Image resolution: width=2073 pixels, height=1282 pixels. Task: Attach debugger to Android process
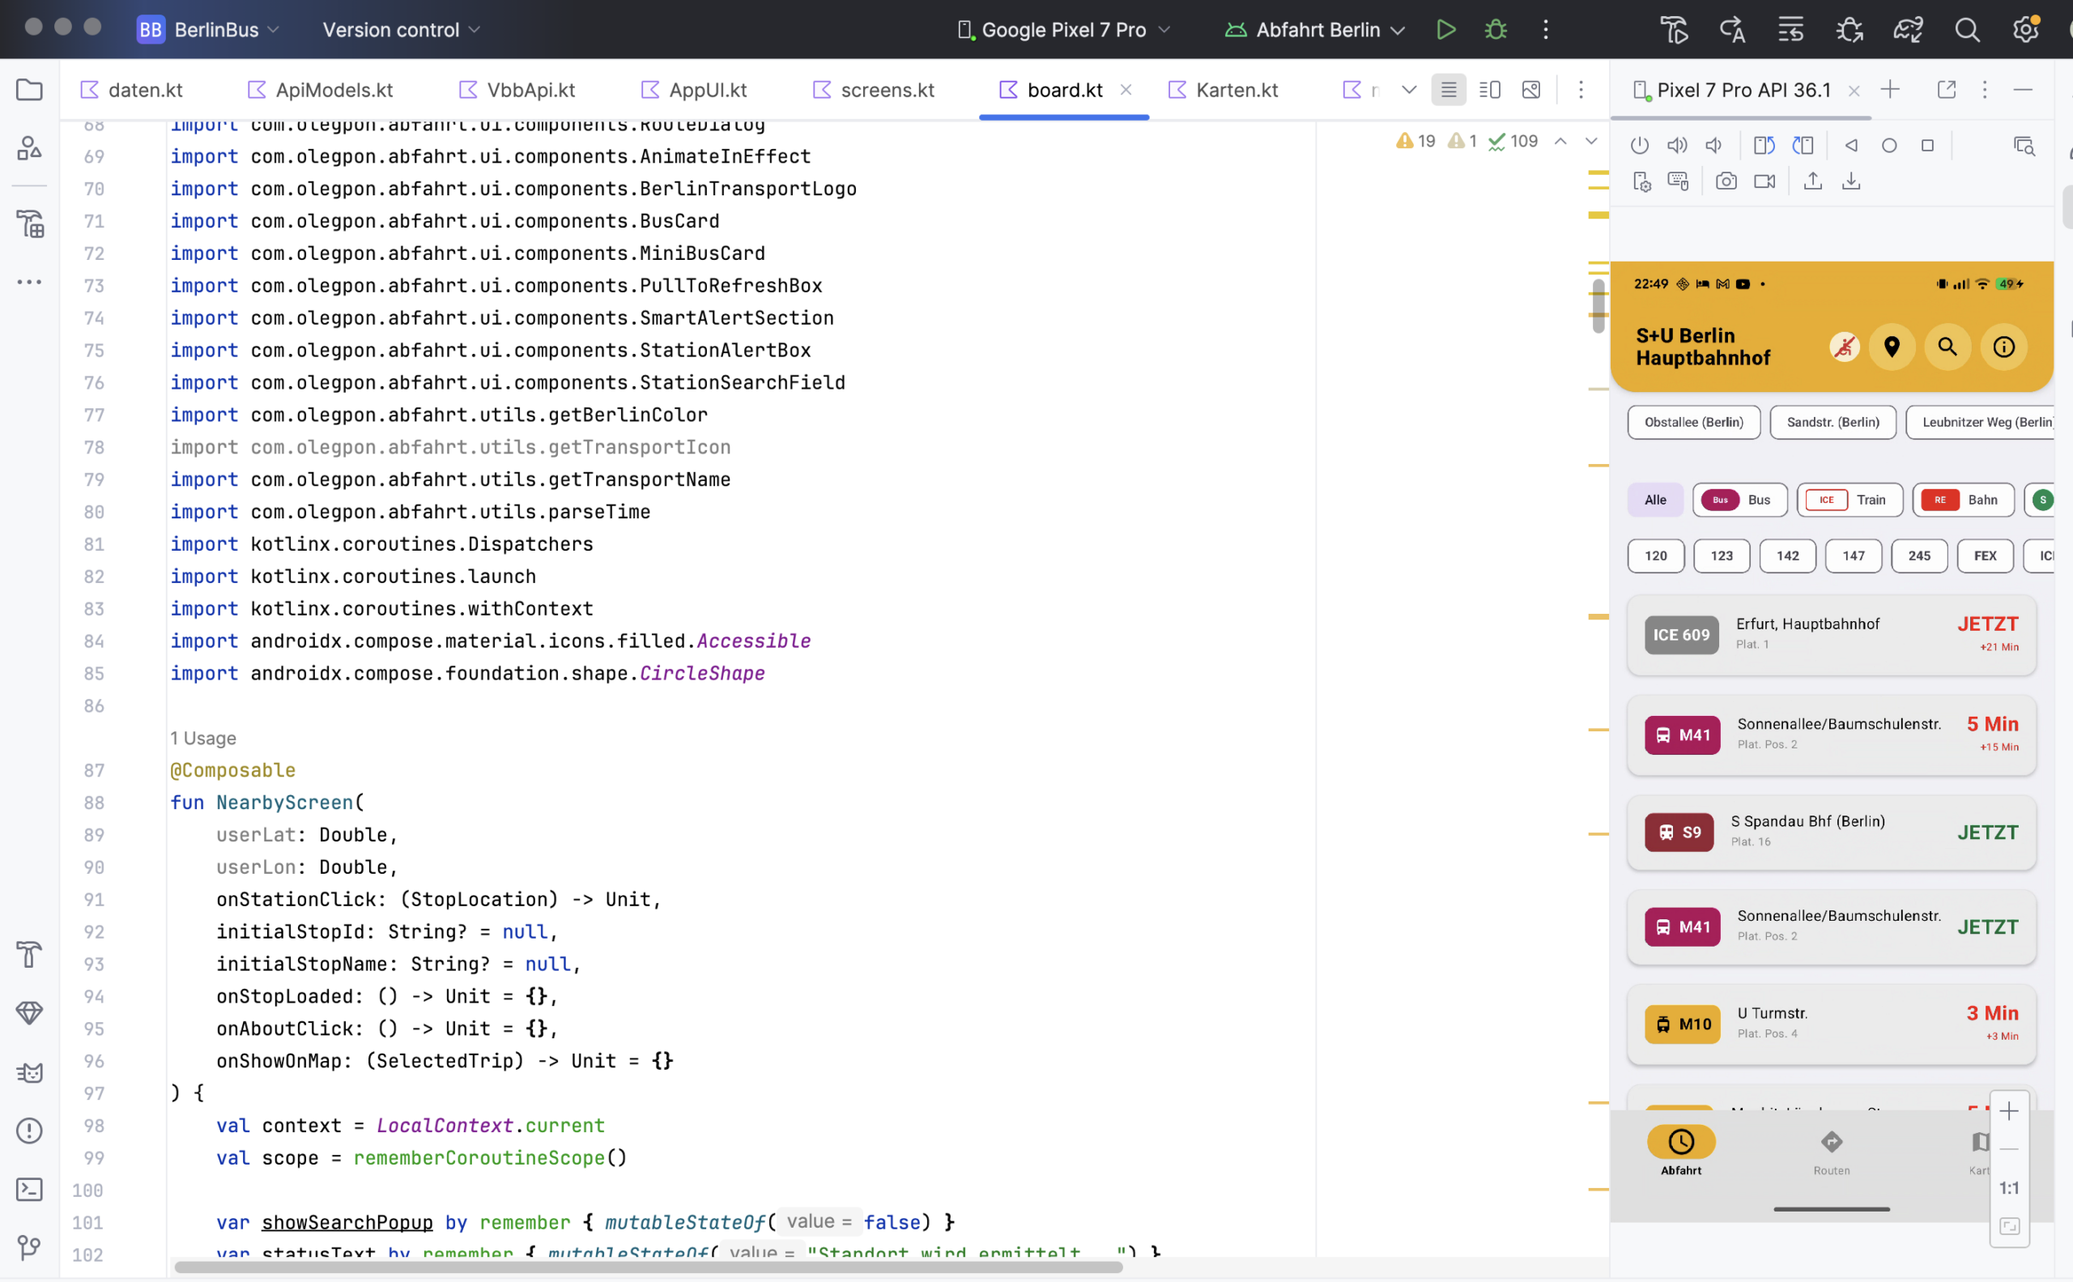pos(1850,30)
